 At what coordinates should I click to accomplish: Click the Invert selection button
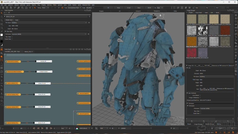point(129,8)
